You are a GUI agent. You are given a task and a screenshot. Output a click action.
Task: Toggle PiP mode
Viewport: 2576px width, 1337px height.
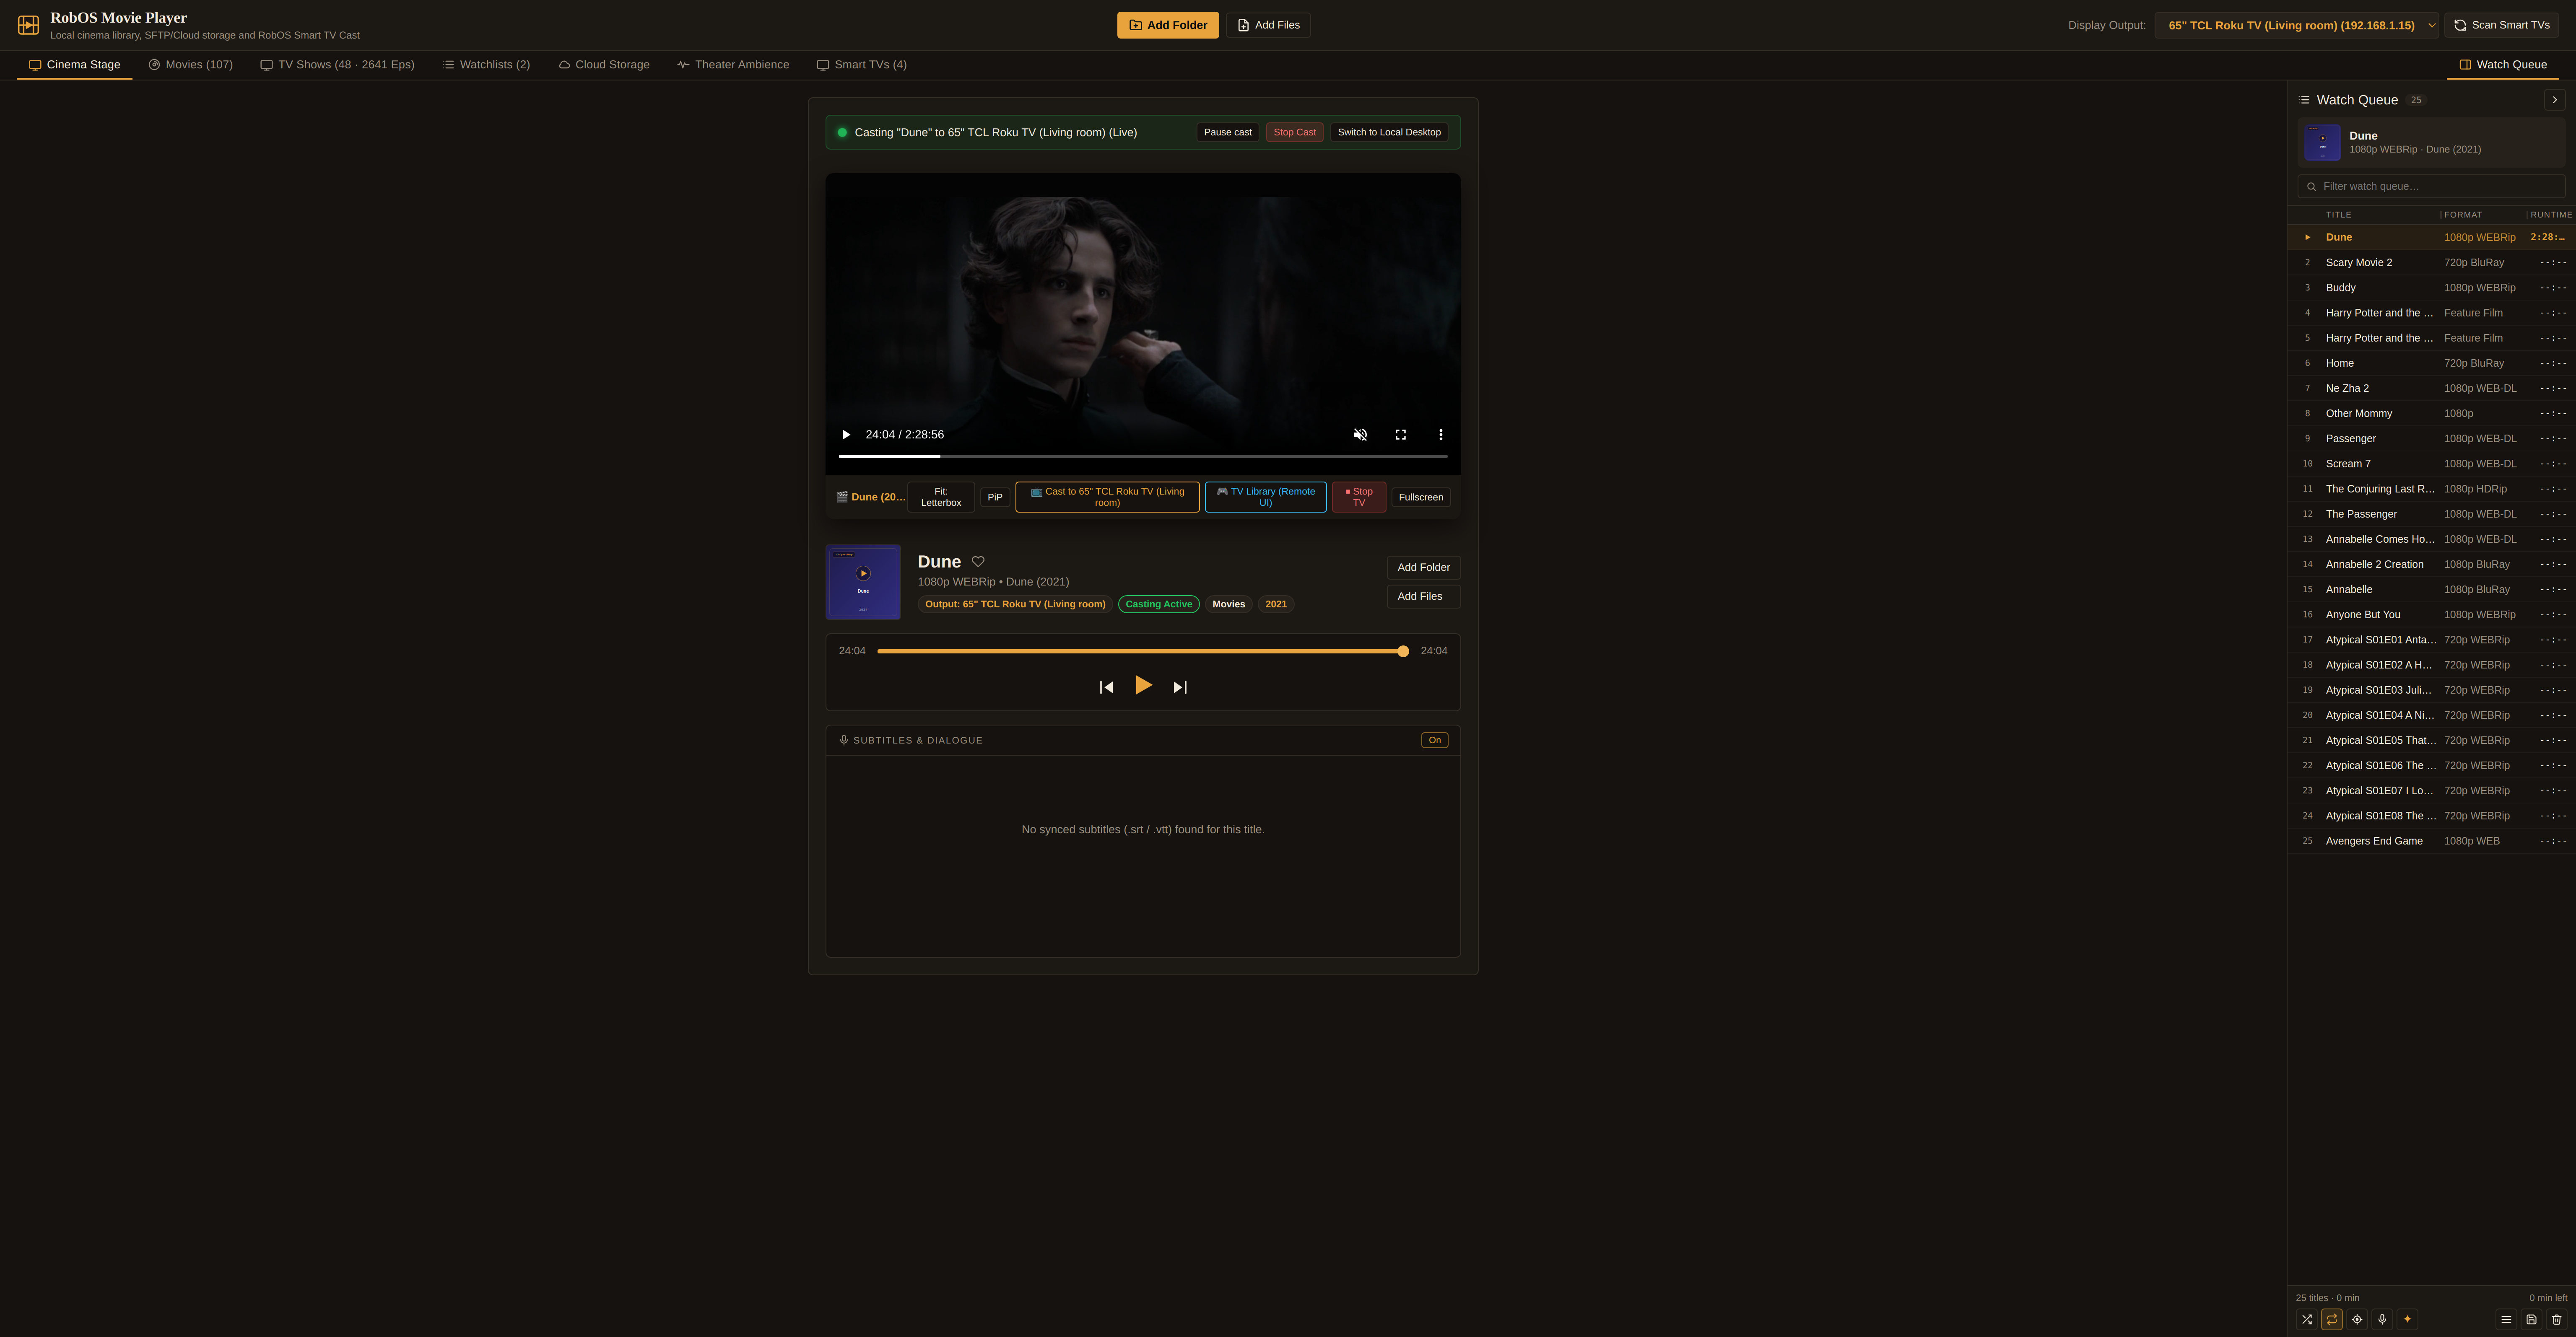[x=995, y=497]
